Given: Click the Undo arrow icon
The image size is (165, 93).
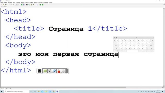Looking at the screenshot, I should [x=16, y=5].
